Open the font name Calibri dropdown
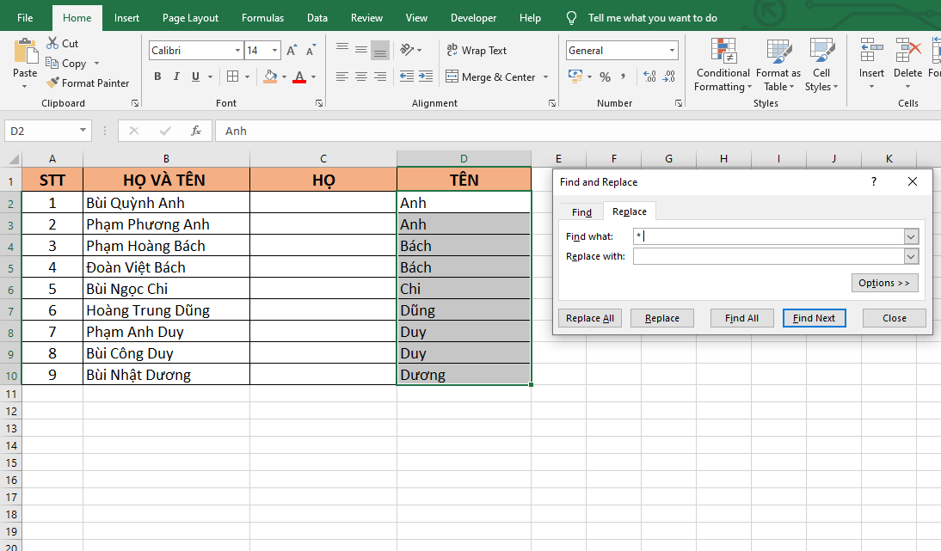Image resolution: width=941 pixels, height=551 pixels. coord(237,51)
